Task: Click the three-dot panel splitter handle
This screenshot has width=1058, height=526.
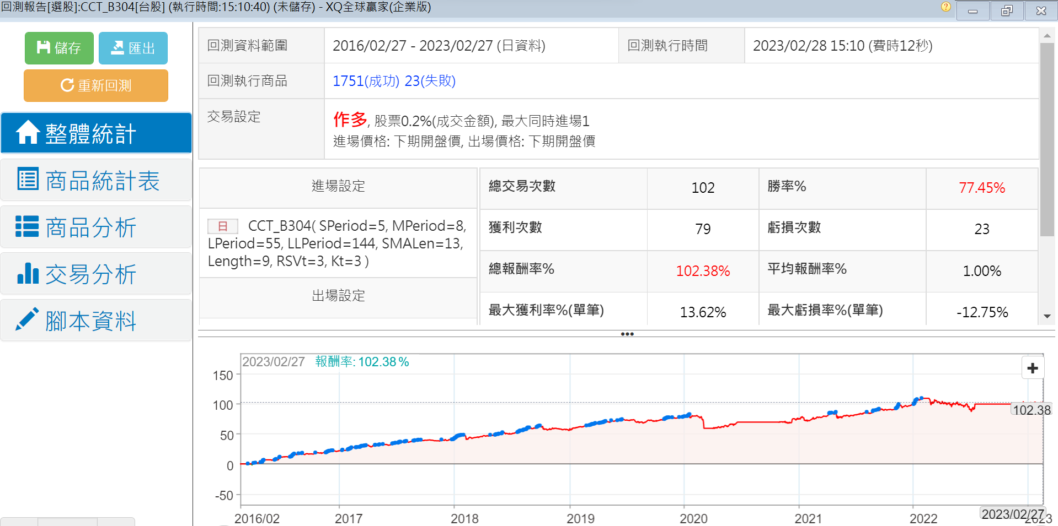Action: click(x=627, y=334)
